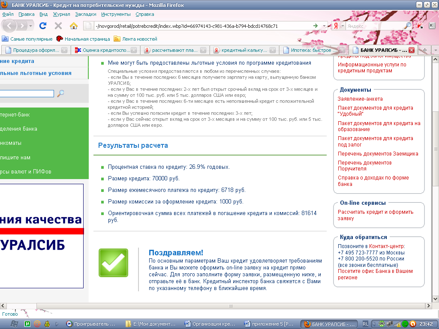Click the Kaspersky K toolbar icon
The width and height of the screenshot is (439, 329).
(431, 26)
